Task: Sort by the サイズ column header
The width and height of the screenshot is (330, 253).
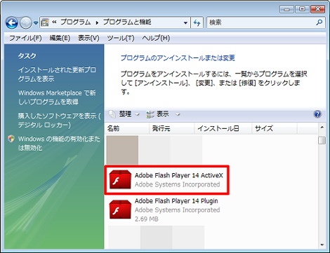Action: pyautogui.click(x=275, y=128)
